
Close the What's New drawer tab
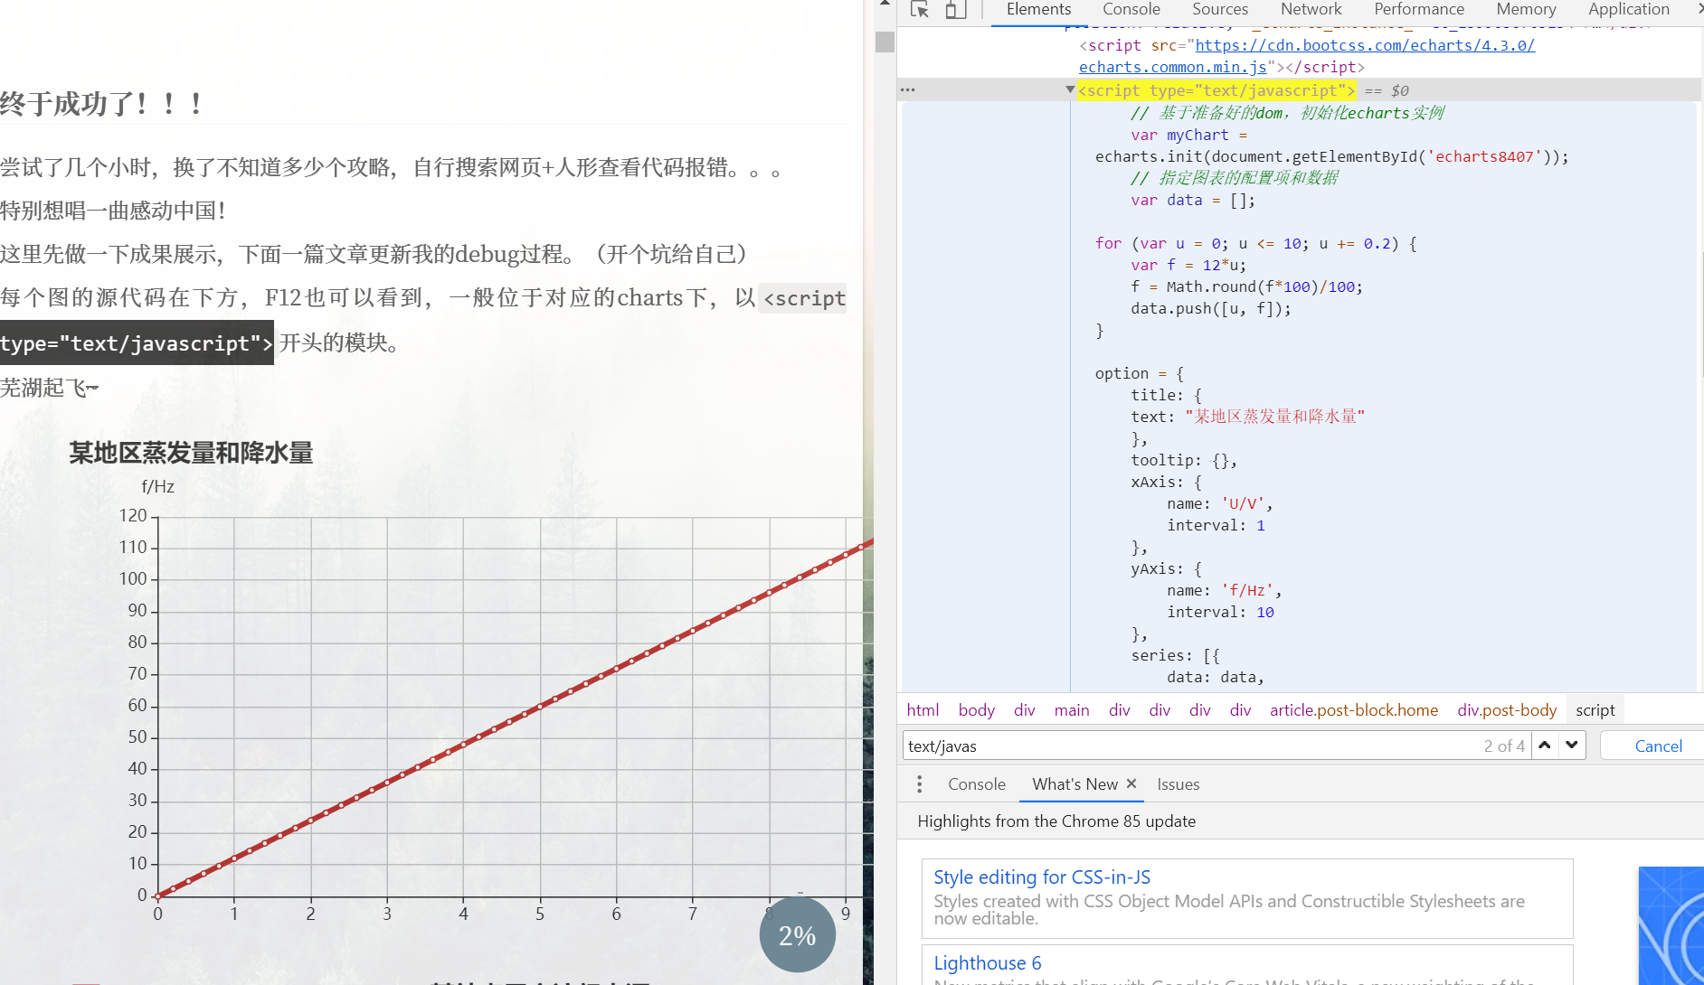click(1131, 783)
